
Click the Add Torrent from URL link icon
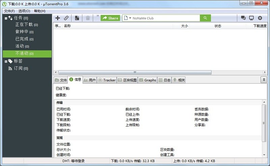[66, 18]
